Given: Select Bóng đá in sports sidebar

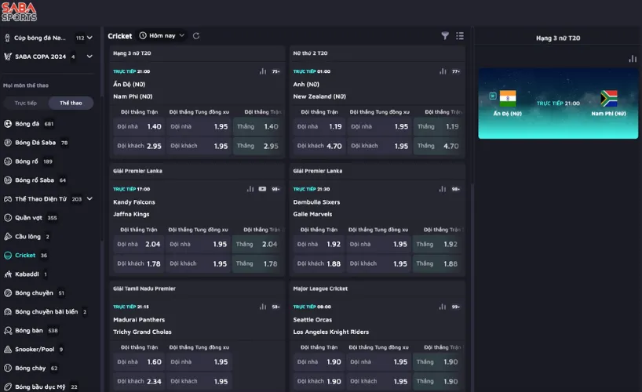Looking at the screenshot, I should [x=27, y=124].
